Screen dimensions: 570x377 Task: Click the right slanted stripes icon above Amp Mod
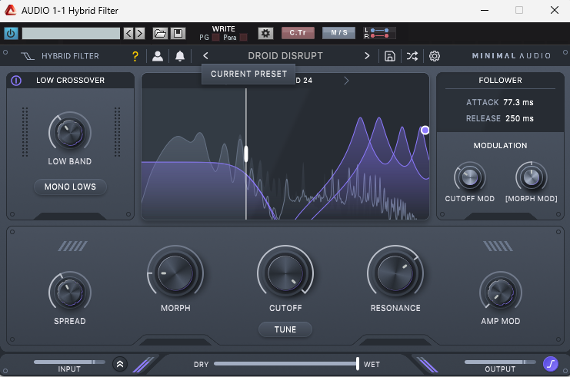(498, 246)
